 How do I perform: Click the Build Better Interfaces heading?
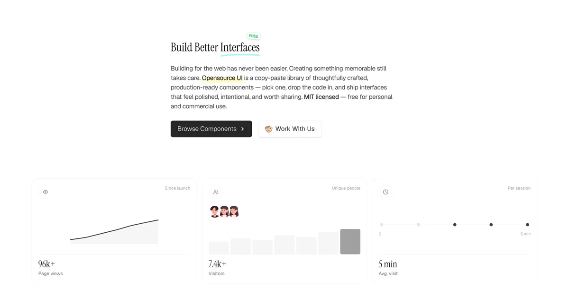click(x=215, y=47)
